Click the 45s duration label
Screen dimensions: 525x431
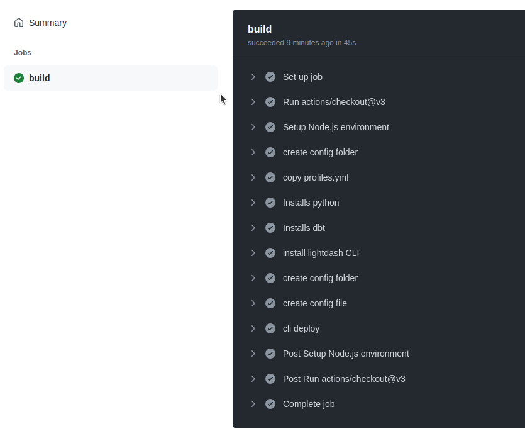pyautogui.click(x=350, y=43)
